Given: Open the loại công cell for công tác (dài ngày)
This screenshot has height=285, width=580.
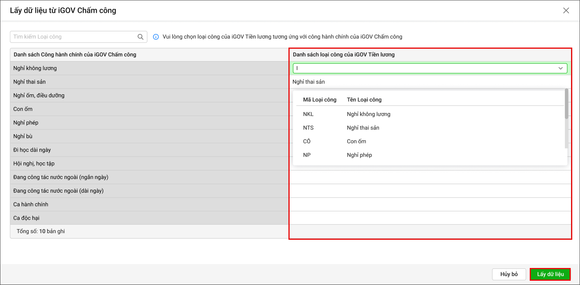Looking at the screenshot, I should click(x=430, y=191).
